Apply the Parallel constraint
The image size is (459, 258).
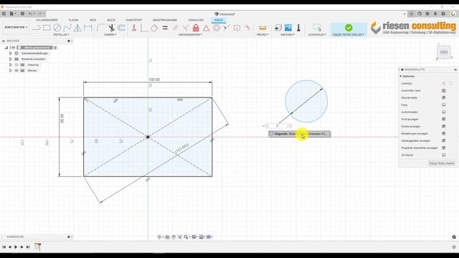pyautogui.click(x=175, y=28)
